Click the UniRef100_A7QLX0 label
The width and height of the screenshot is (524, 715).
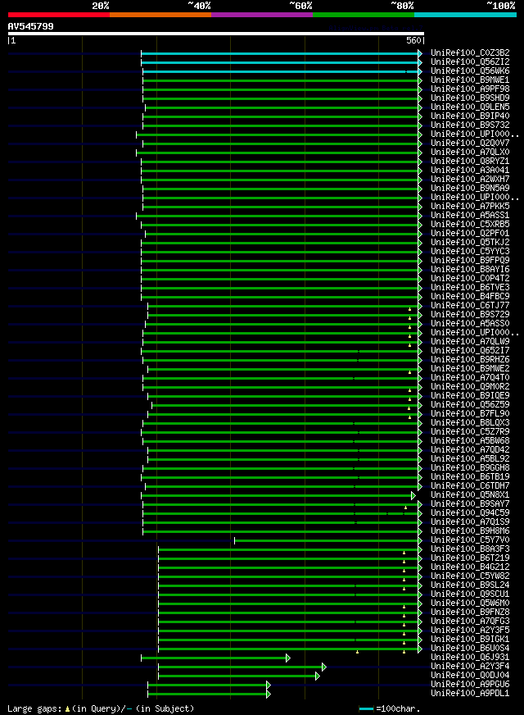470,153
